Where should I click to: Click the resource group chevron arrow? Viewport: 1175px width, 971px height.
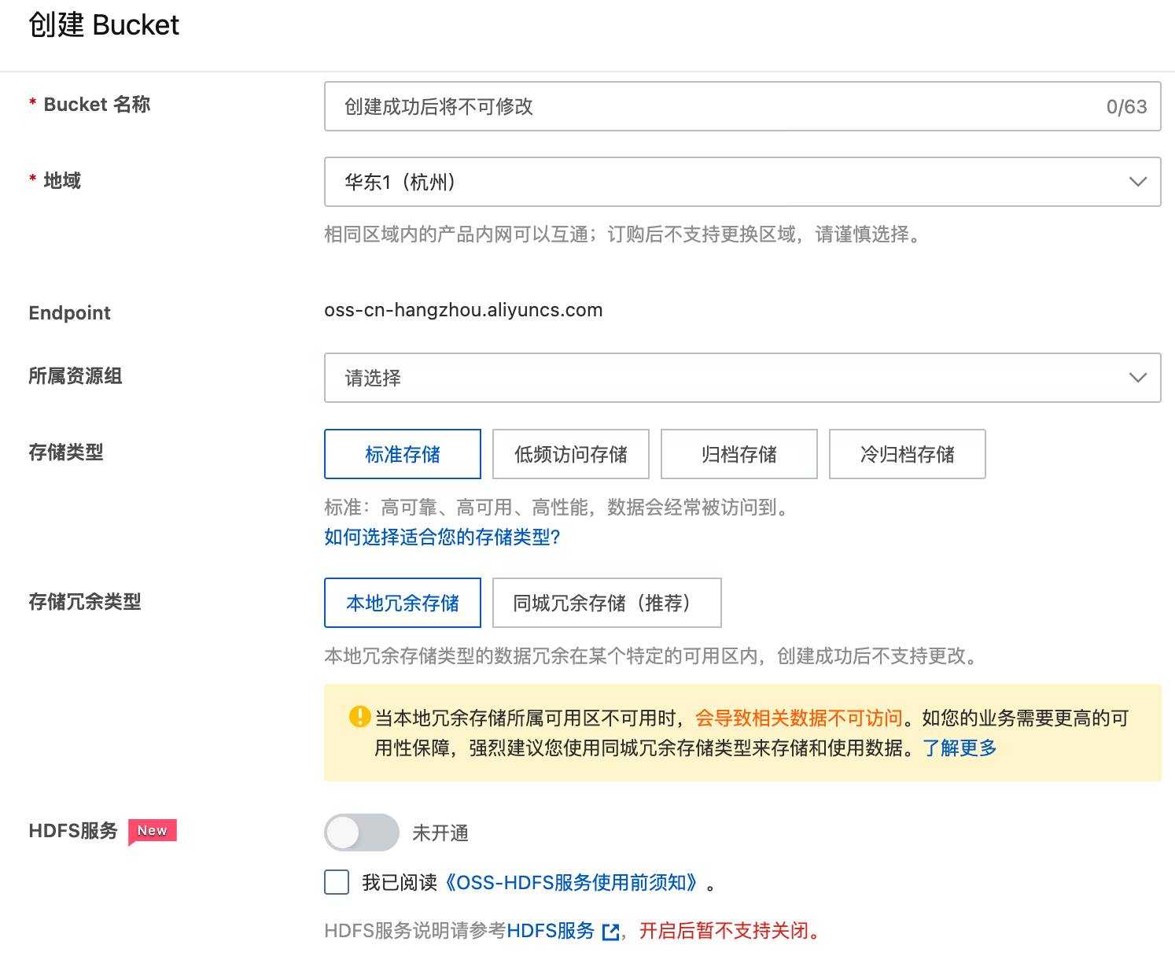coord(1137,378)
